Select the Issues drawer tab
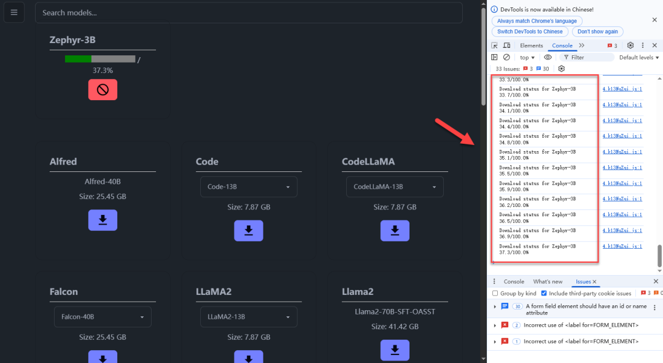This screenshot has height=363, width=663. [x=583, y=282]
